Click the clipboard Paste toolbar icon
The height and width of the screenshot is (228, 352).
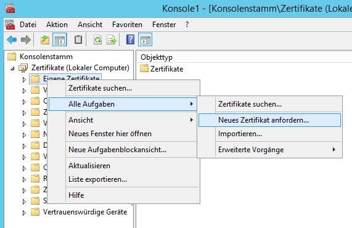78,39
